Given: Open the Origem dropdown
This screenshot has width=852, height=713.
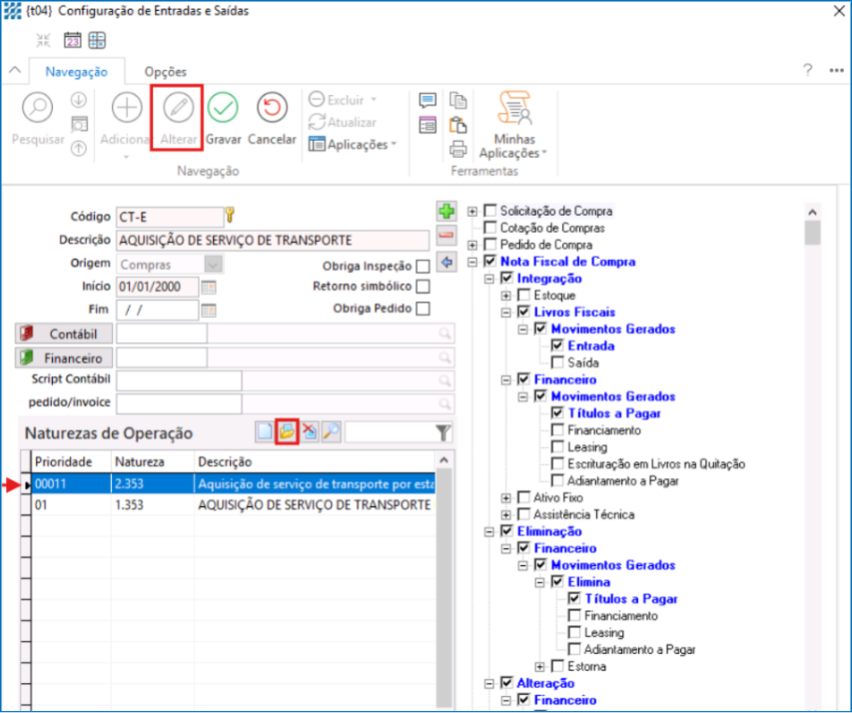Looking at the screenshot, I should coord(214,266).
